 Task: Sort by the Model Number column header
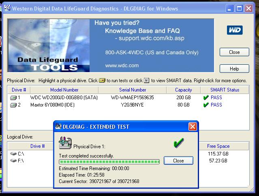[x=64, y=90]
